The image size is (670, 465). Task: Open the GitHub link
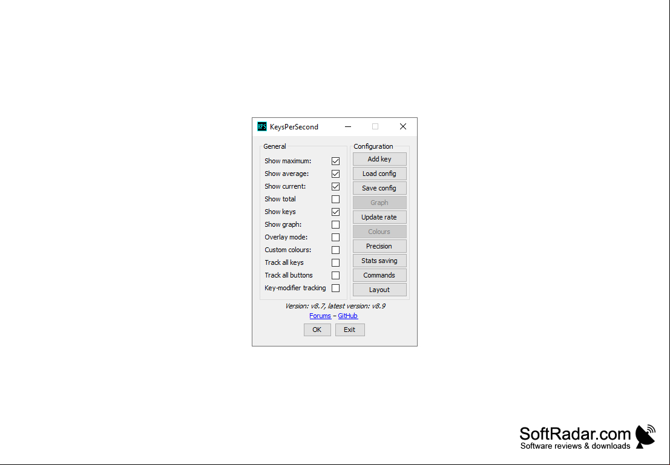point(348,316)
